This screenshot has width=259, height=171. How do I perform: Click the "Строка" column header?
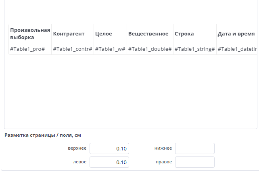pos(184,33)
